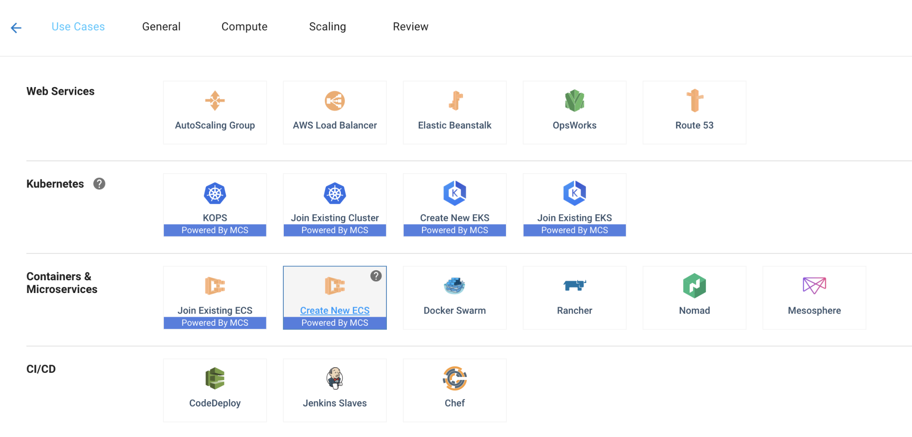The image size is (912, 437).
Task: Select the Join Existing EKS card
Action: point(574,205)
